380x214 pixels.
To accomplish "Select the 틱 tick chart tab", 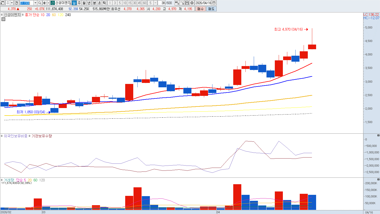I will coord(104,3).
